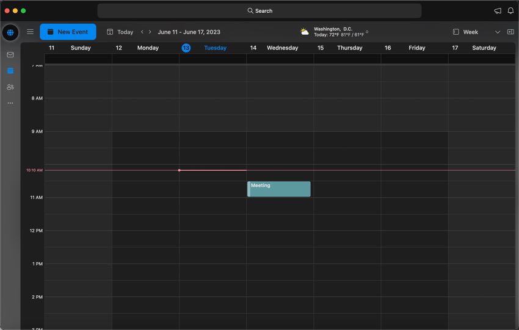519x330 pixels.
Task: Click the New Event button
Action: tap(68, 32)
